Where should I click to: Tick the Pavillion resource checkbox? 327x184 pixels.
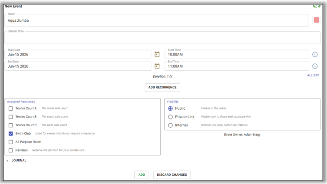[x=11, y=150]
